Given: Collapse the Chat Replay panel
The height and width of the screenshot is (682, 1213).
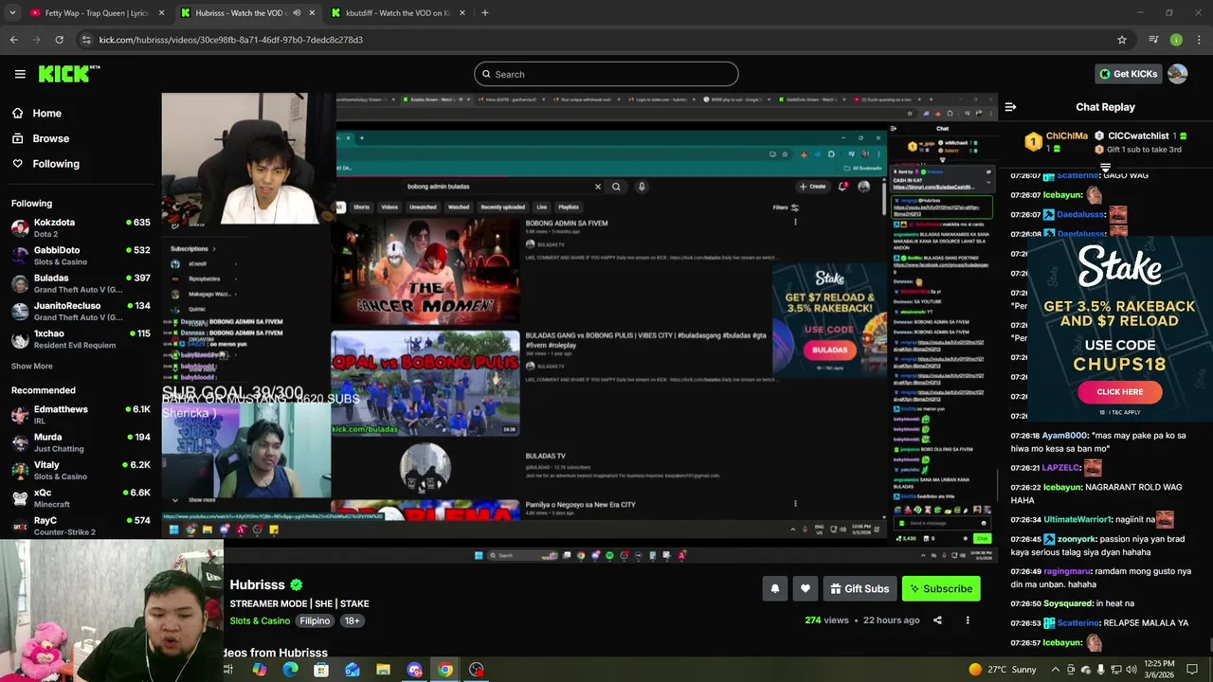Looking at the screenshot, I should tap(1010, 107).
